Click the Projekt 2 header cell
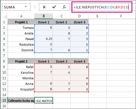The height and width of the screenshot is (109, 136). [x=21, y=61]
